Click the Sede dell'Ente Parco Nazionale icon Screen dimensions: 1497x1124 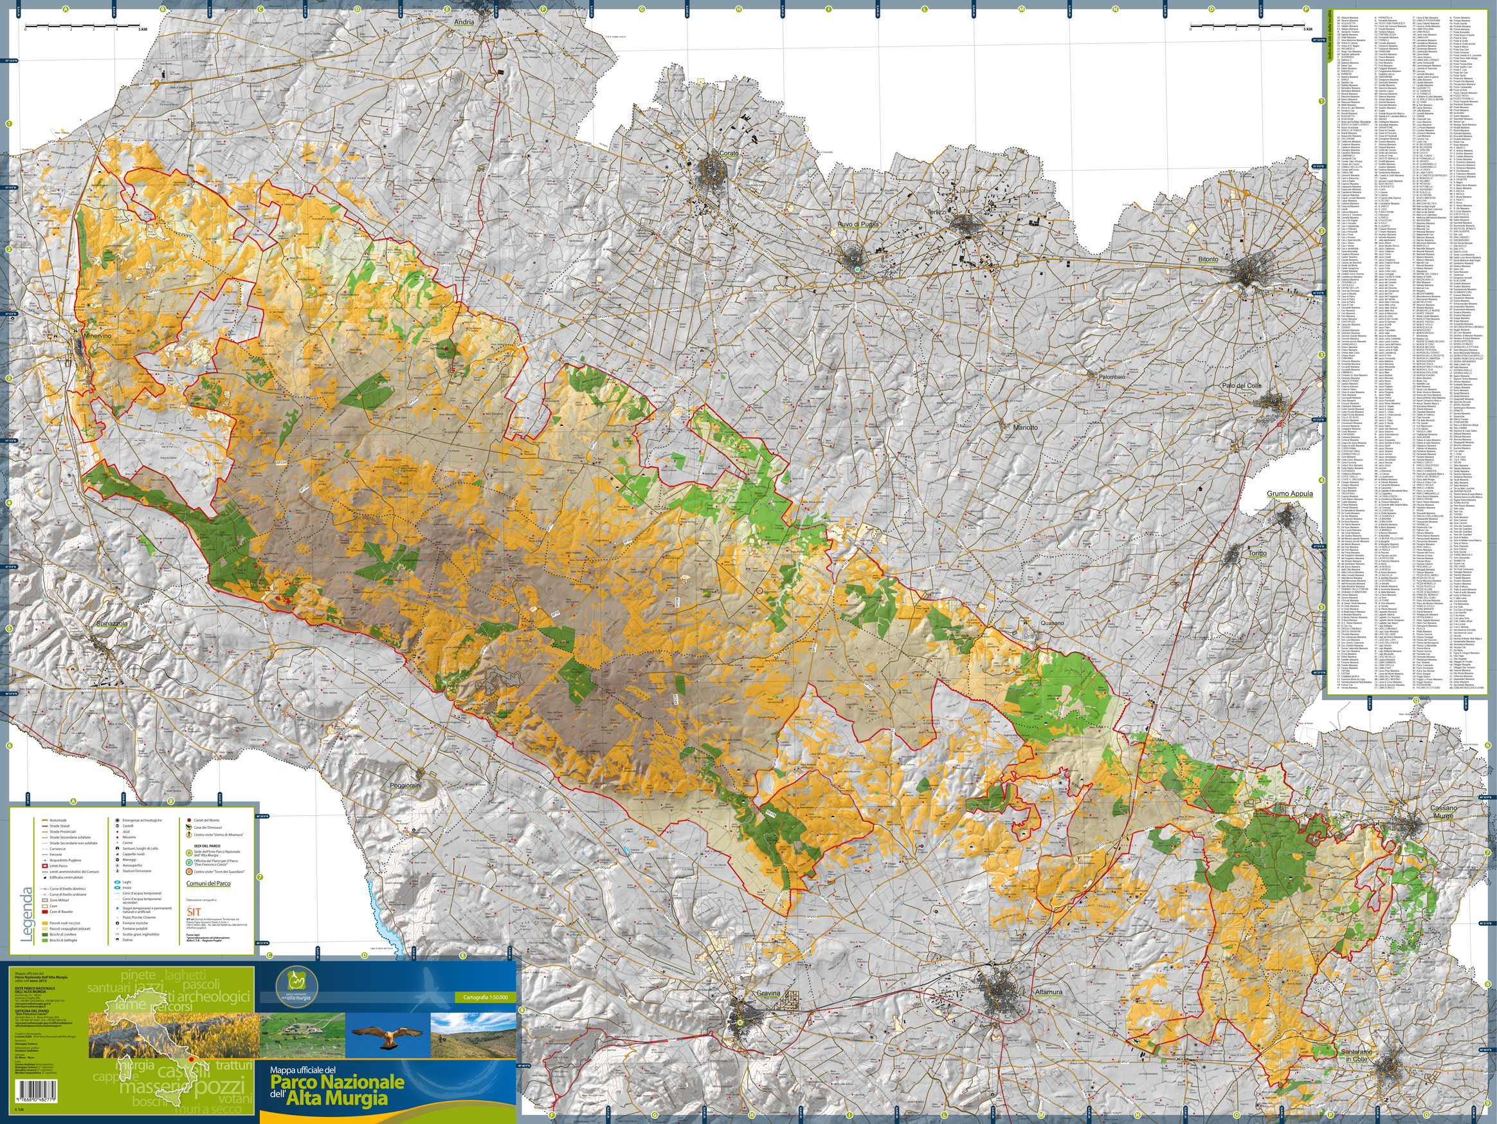(x=190, y=853)
